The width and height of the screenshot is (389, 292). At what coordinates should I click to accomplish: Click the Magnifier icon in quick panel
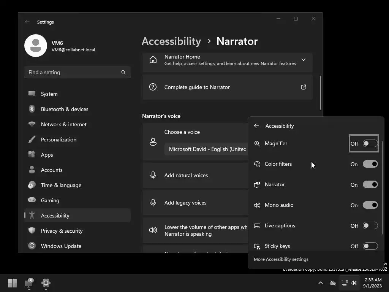(x=257, y=143)
